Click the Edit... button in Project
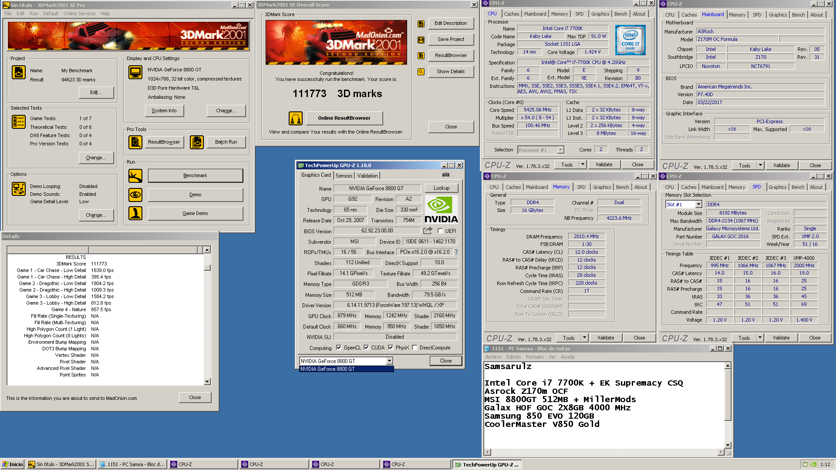The image size is (836, 470). pyautogui.click(x=96, y=92)
